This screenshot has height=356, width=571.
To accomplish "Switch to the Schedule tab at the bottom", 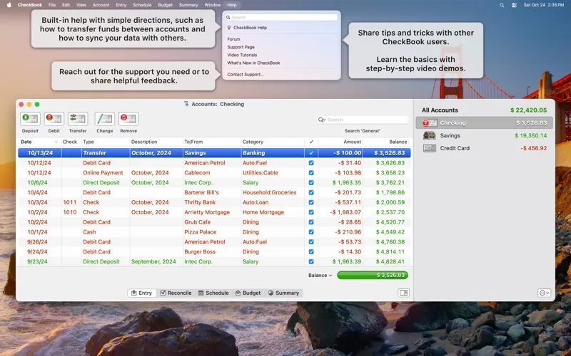I will (213, 293).
